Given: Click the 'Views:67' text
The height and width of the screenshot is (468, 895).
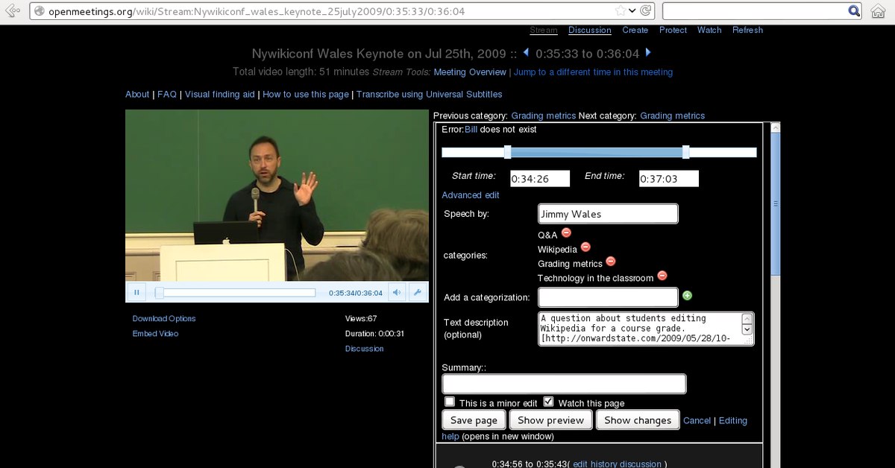Looking at the screenshot, I should coord(361,319).
